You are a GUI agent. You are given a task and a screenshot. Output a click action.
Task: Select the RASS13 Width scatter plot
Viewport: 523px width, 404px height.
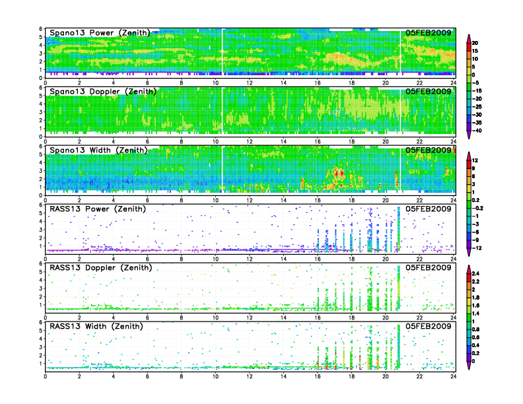point(250,347)
